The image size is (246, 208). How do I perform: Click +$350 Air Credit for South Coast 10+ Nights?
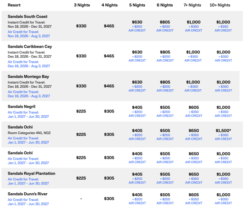coord(223,29)
